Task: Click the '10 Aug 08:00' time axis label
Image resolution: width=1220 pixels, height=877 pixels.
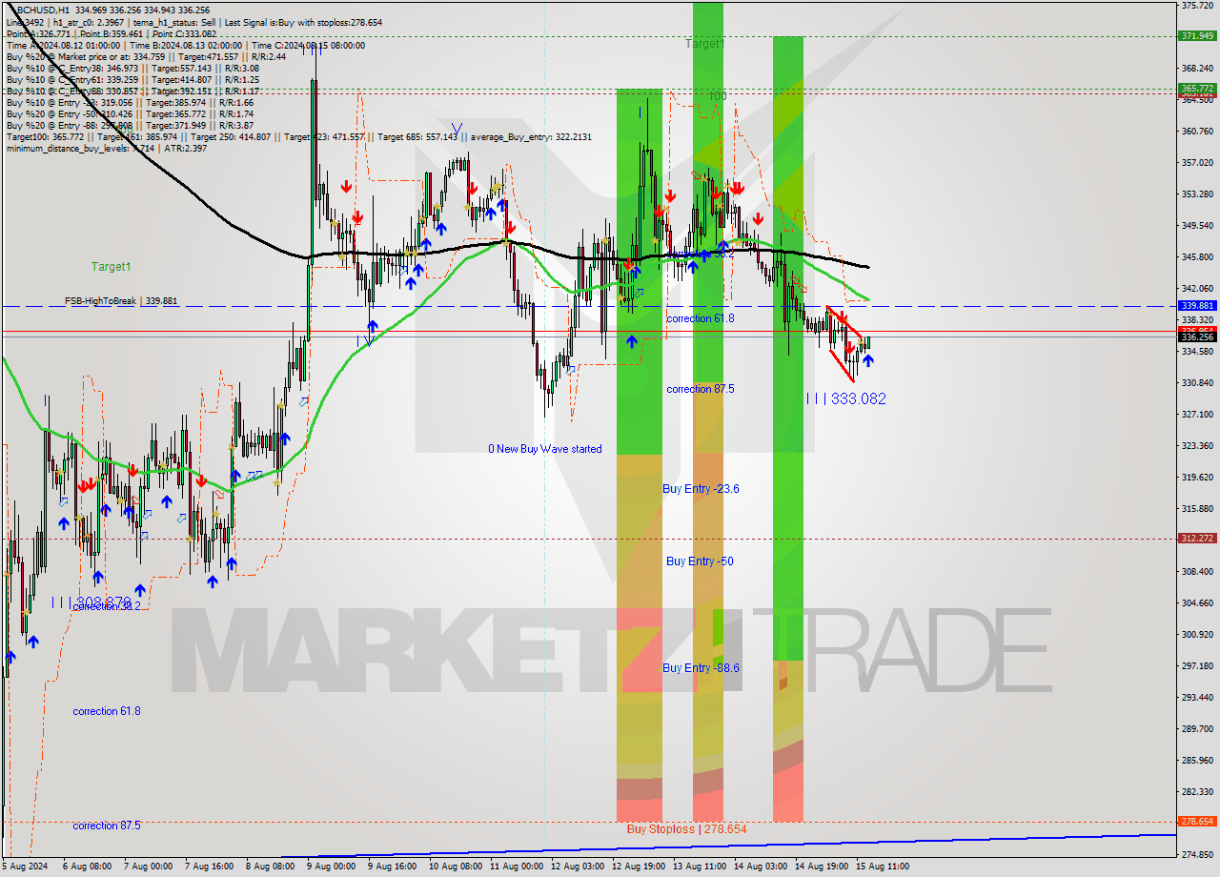Action: click(x=455, y=867)
